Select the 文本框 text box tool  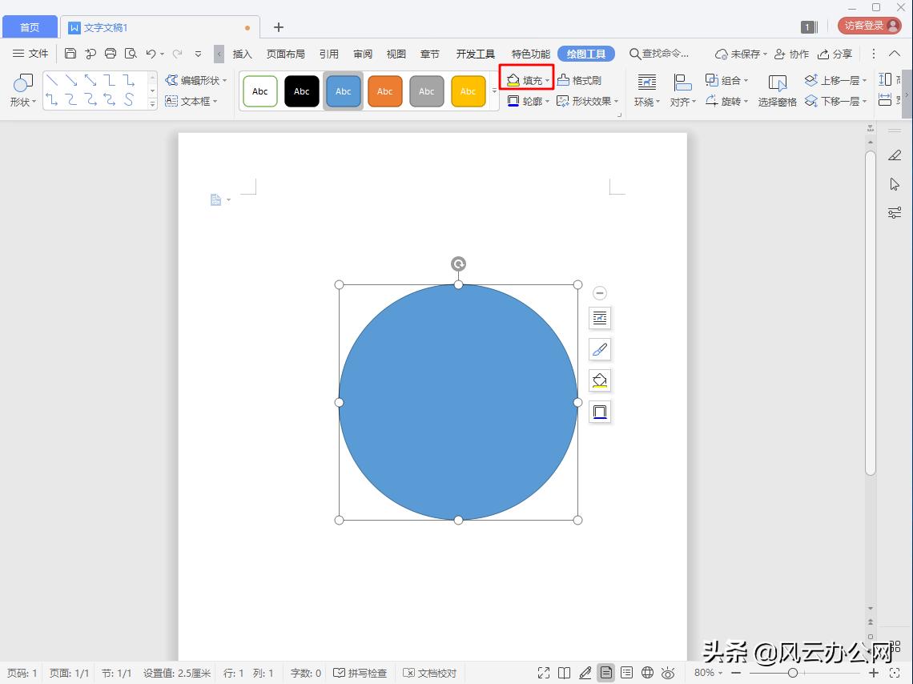pos(192,101)
